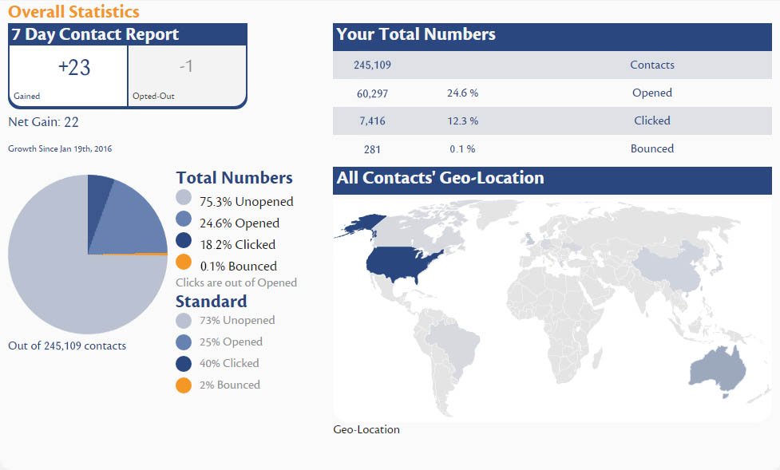Click the Clicked row label in the table

point(652,120)
